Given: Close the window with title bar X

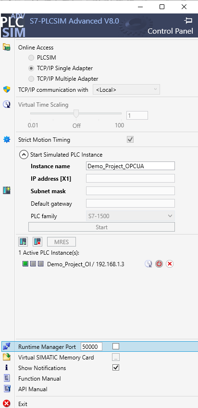Looking at the screenshot, I should tap(184, 7).
